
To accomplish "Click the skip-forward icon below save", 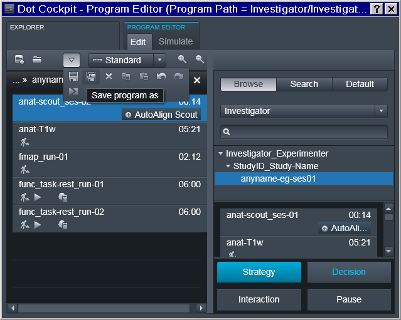I will (x=73, y=91).
